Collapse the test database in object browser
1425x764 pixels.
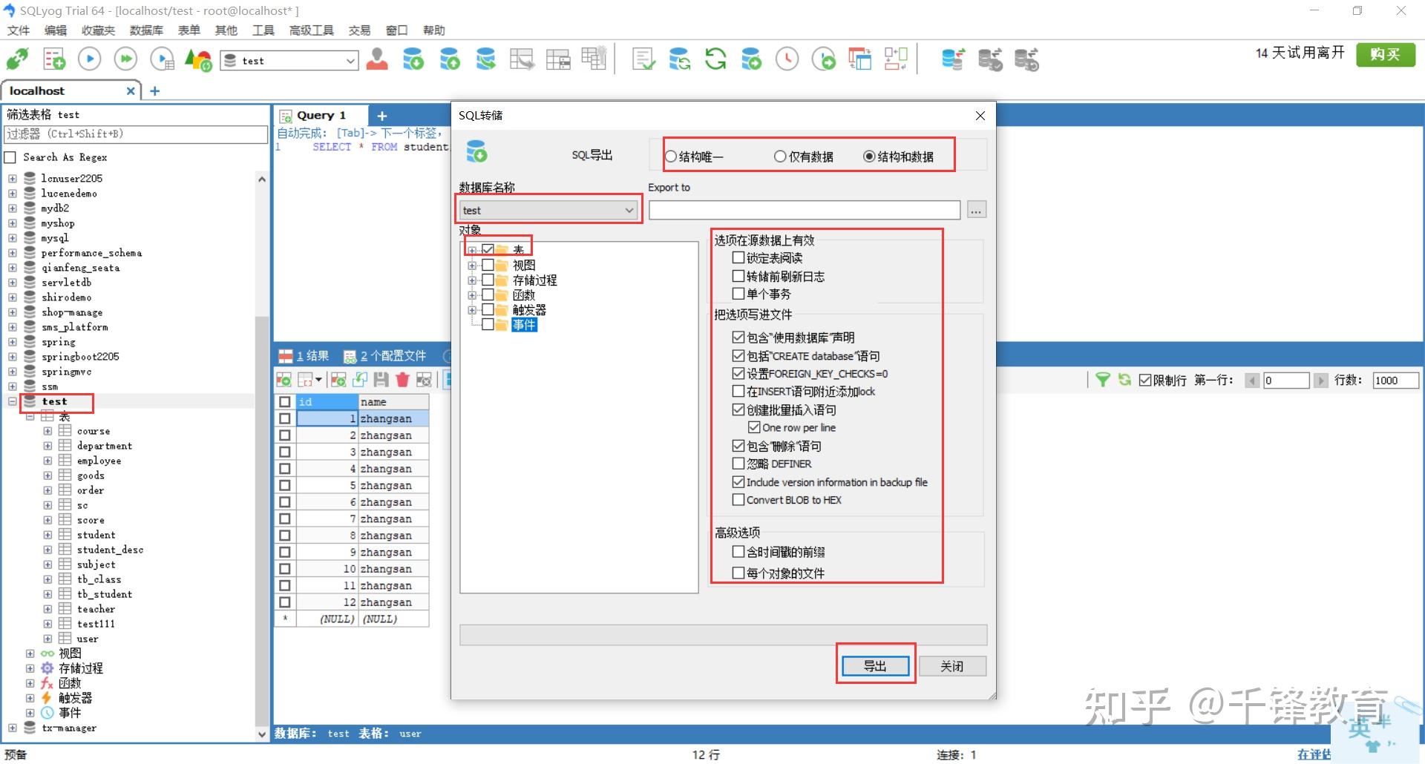(x=12, y=401)
